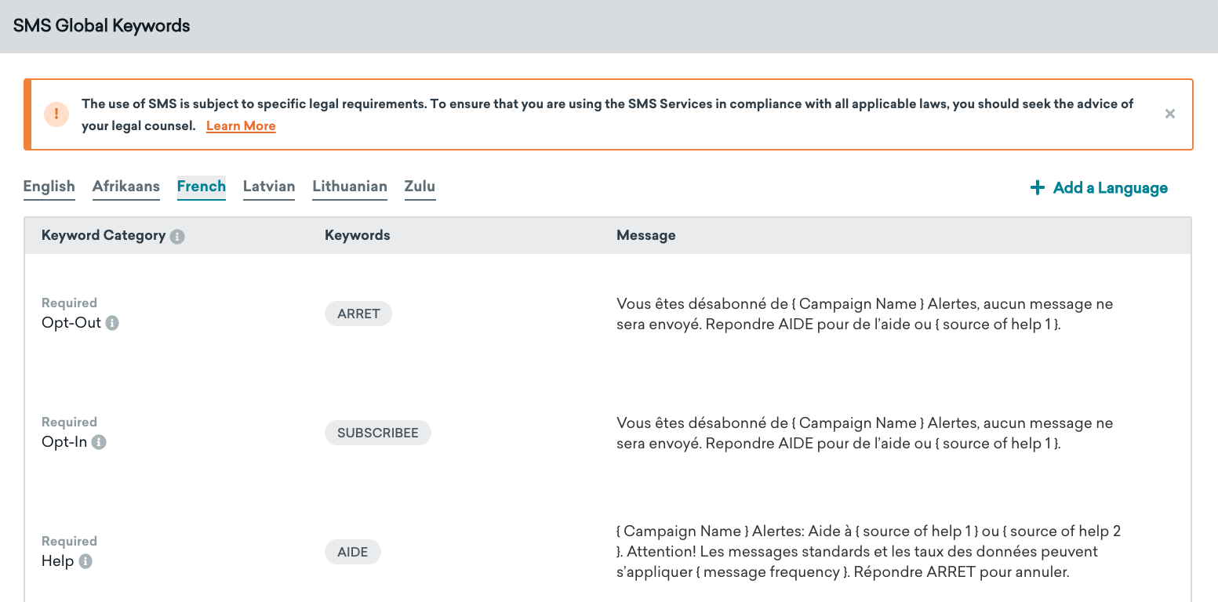Viewport: 1218px width, 602px height.
Task: Click the info icon next to Opt-Out
Action: tap(112, 323)
